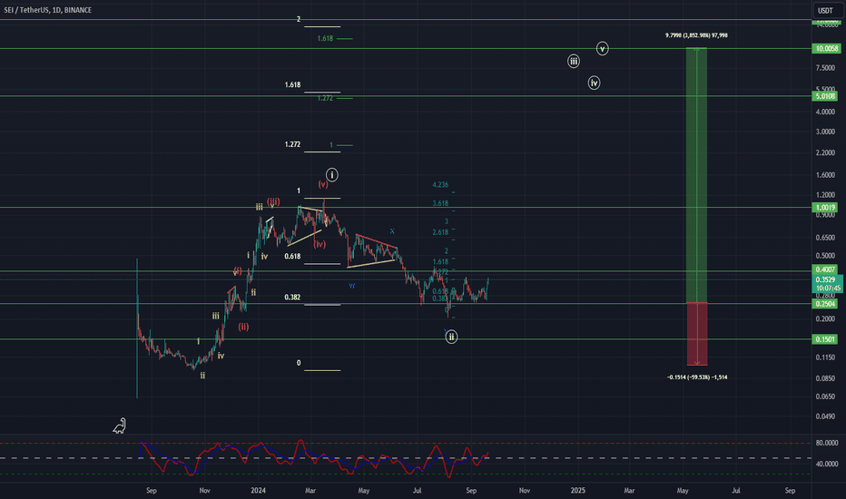Click the white fib level 2 label
This screenshot has height=499, width=846.
(x=299, y=19)
